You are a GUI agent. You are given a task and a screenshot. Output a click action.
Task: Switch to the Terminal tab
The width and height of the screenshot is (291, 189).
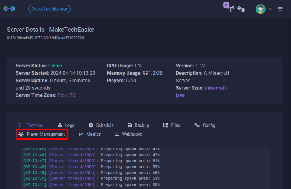click(x=31, y=125)
